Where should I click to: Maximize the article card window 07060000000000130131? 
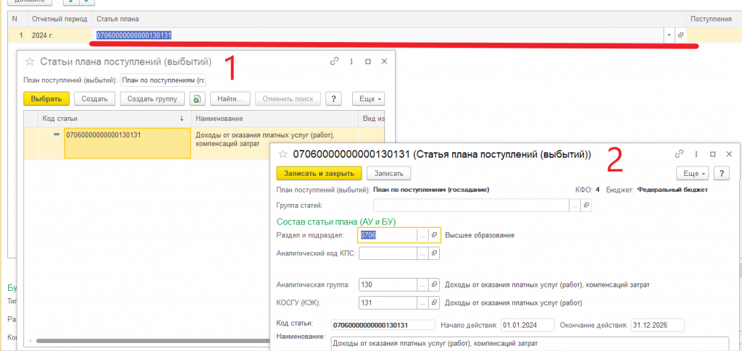[712, 154]
